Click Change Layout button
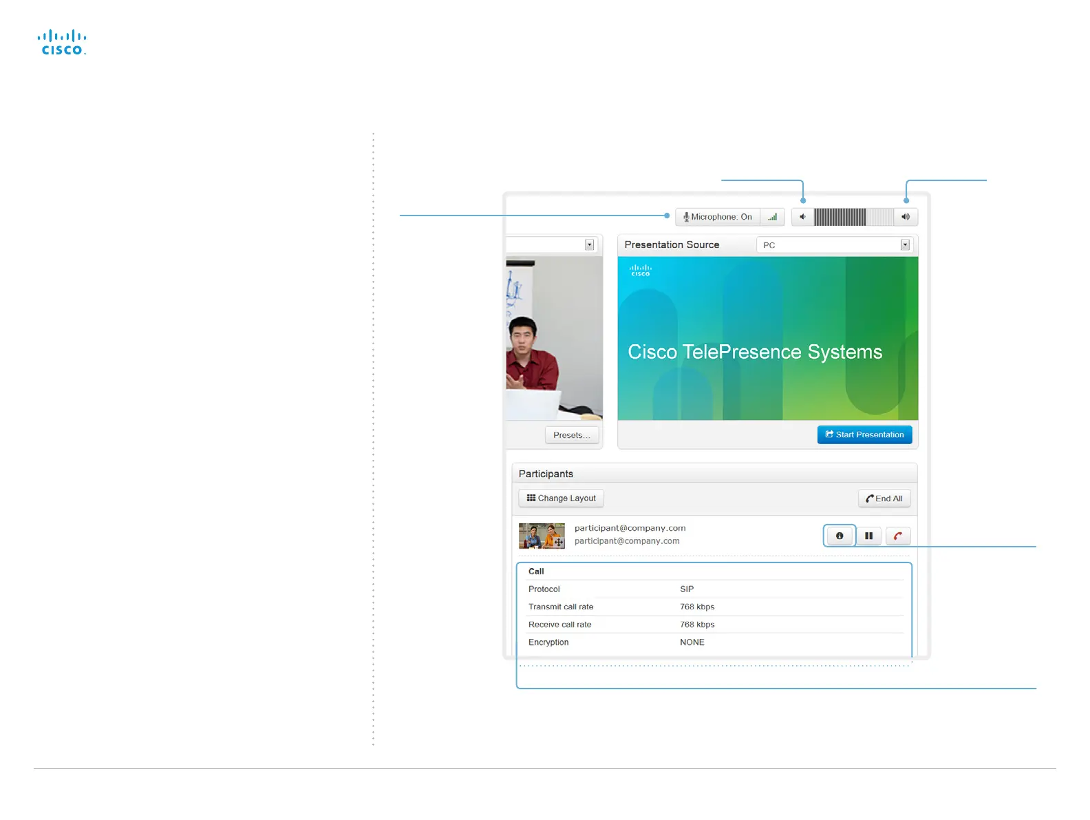1090x820 pixels. coord(561,498)
